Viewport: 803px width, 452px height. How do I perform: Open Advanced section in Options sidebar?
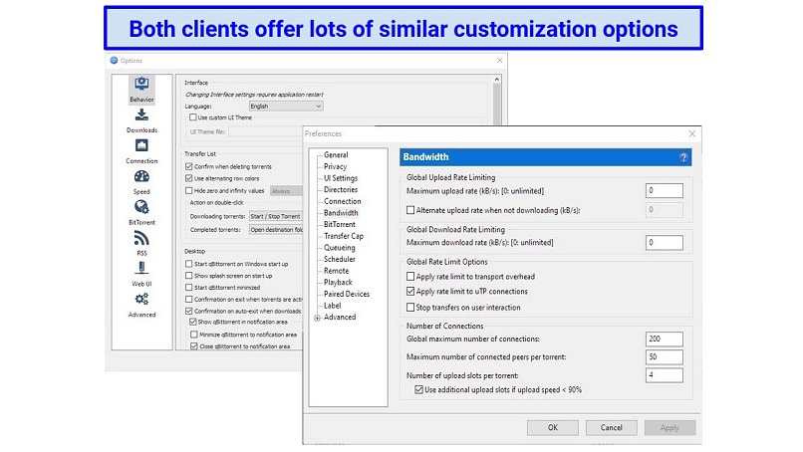(141, 305)
